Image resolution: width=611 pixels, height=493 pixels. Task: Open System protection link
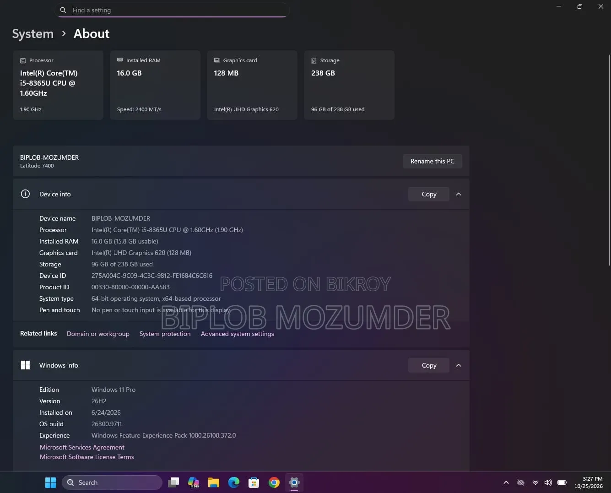tap(165, 334)
